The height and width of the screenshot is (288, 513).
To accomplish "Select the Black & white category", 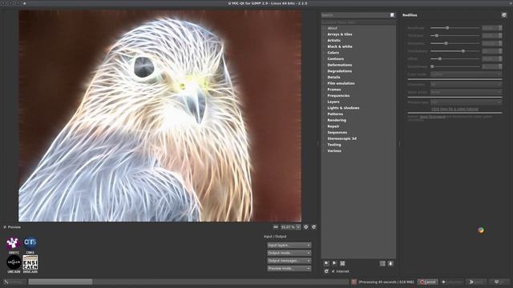I will point(340,46).
